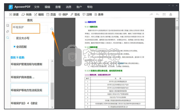Click document scroll up arrow
Screen dimensions: 184x112
(177, 21)
